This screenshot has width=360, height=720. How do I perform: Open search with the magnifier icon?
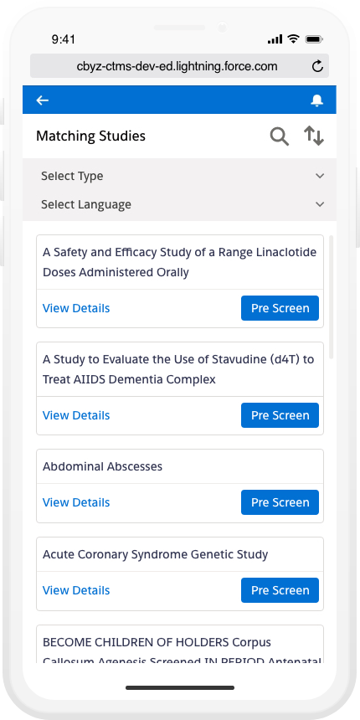tap(279, 136)
